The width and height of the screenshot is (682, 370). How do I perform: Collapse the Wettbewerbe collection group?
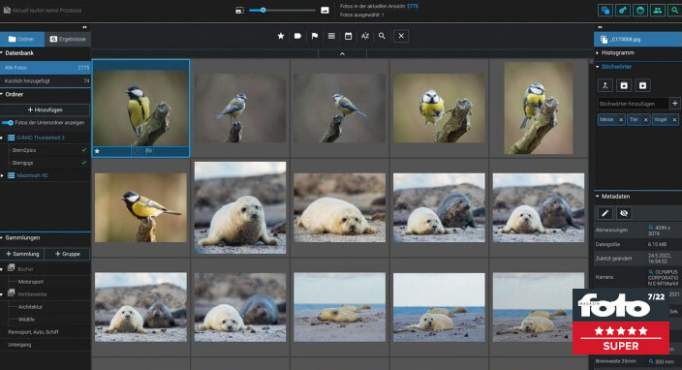point(2,294)
